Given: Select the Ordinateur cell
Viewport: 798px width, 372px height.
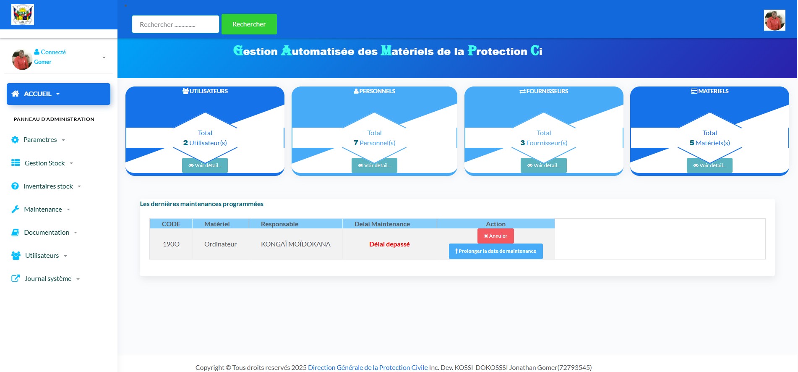Looking at the screenshot, I should click(221, 244).
